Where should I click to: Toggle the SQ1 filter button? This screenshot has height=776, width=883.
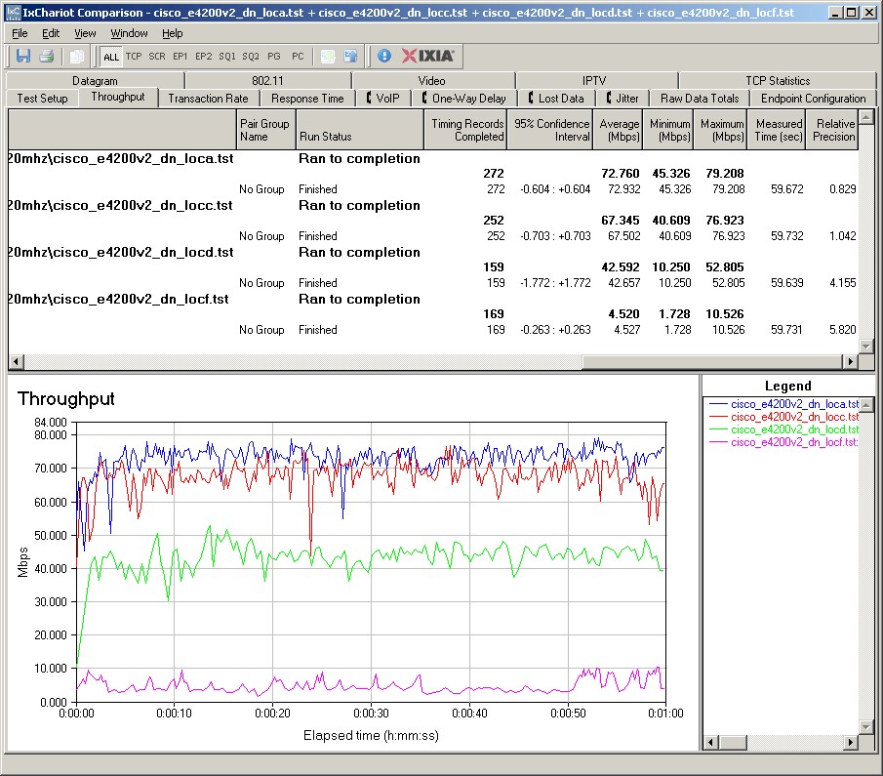(227, 57)
